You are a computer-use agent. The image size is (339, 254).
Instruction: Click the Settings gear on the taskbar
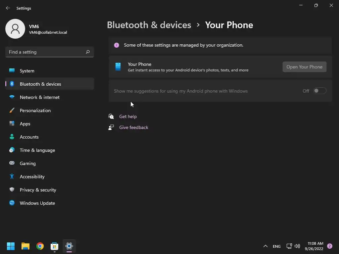click(x=69, y=246)
